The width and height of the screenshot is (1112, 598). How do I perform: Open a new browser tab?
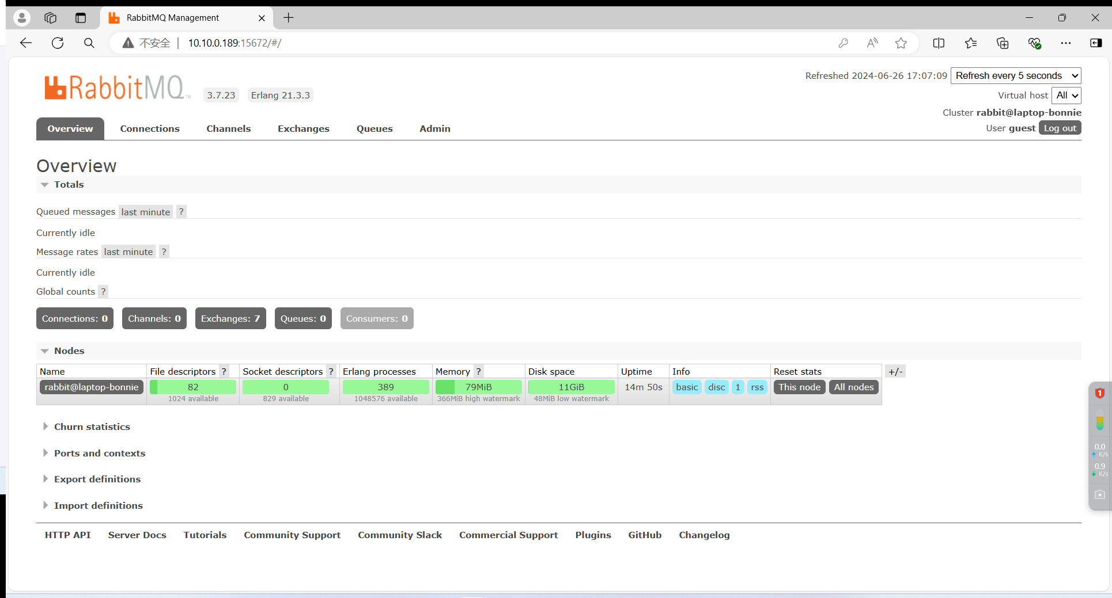click(x=289, y=18)
